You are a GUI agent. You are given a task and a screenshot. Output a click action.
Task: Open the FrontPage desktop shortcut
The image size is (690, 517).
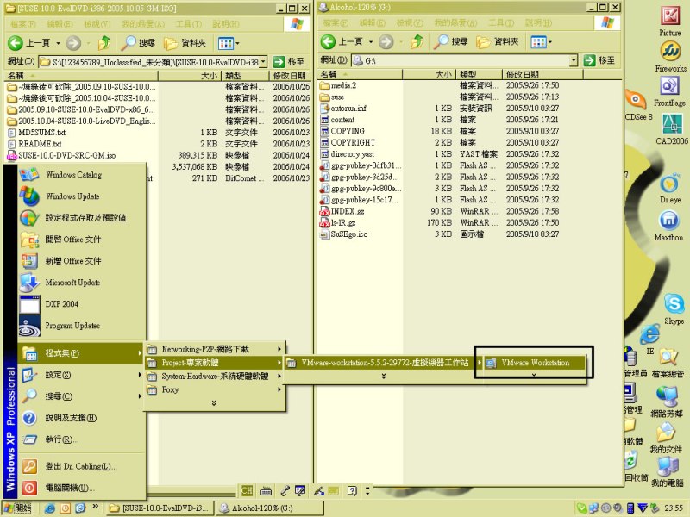tap(669, 91)
